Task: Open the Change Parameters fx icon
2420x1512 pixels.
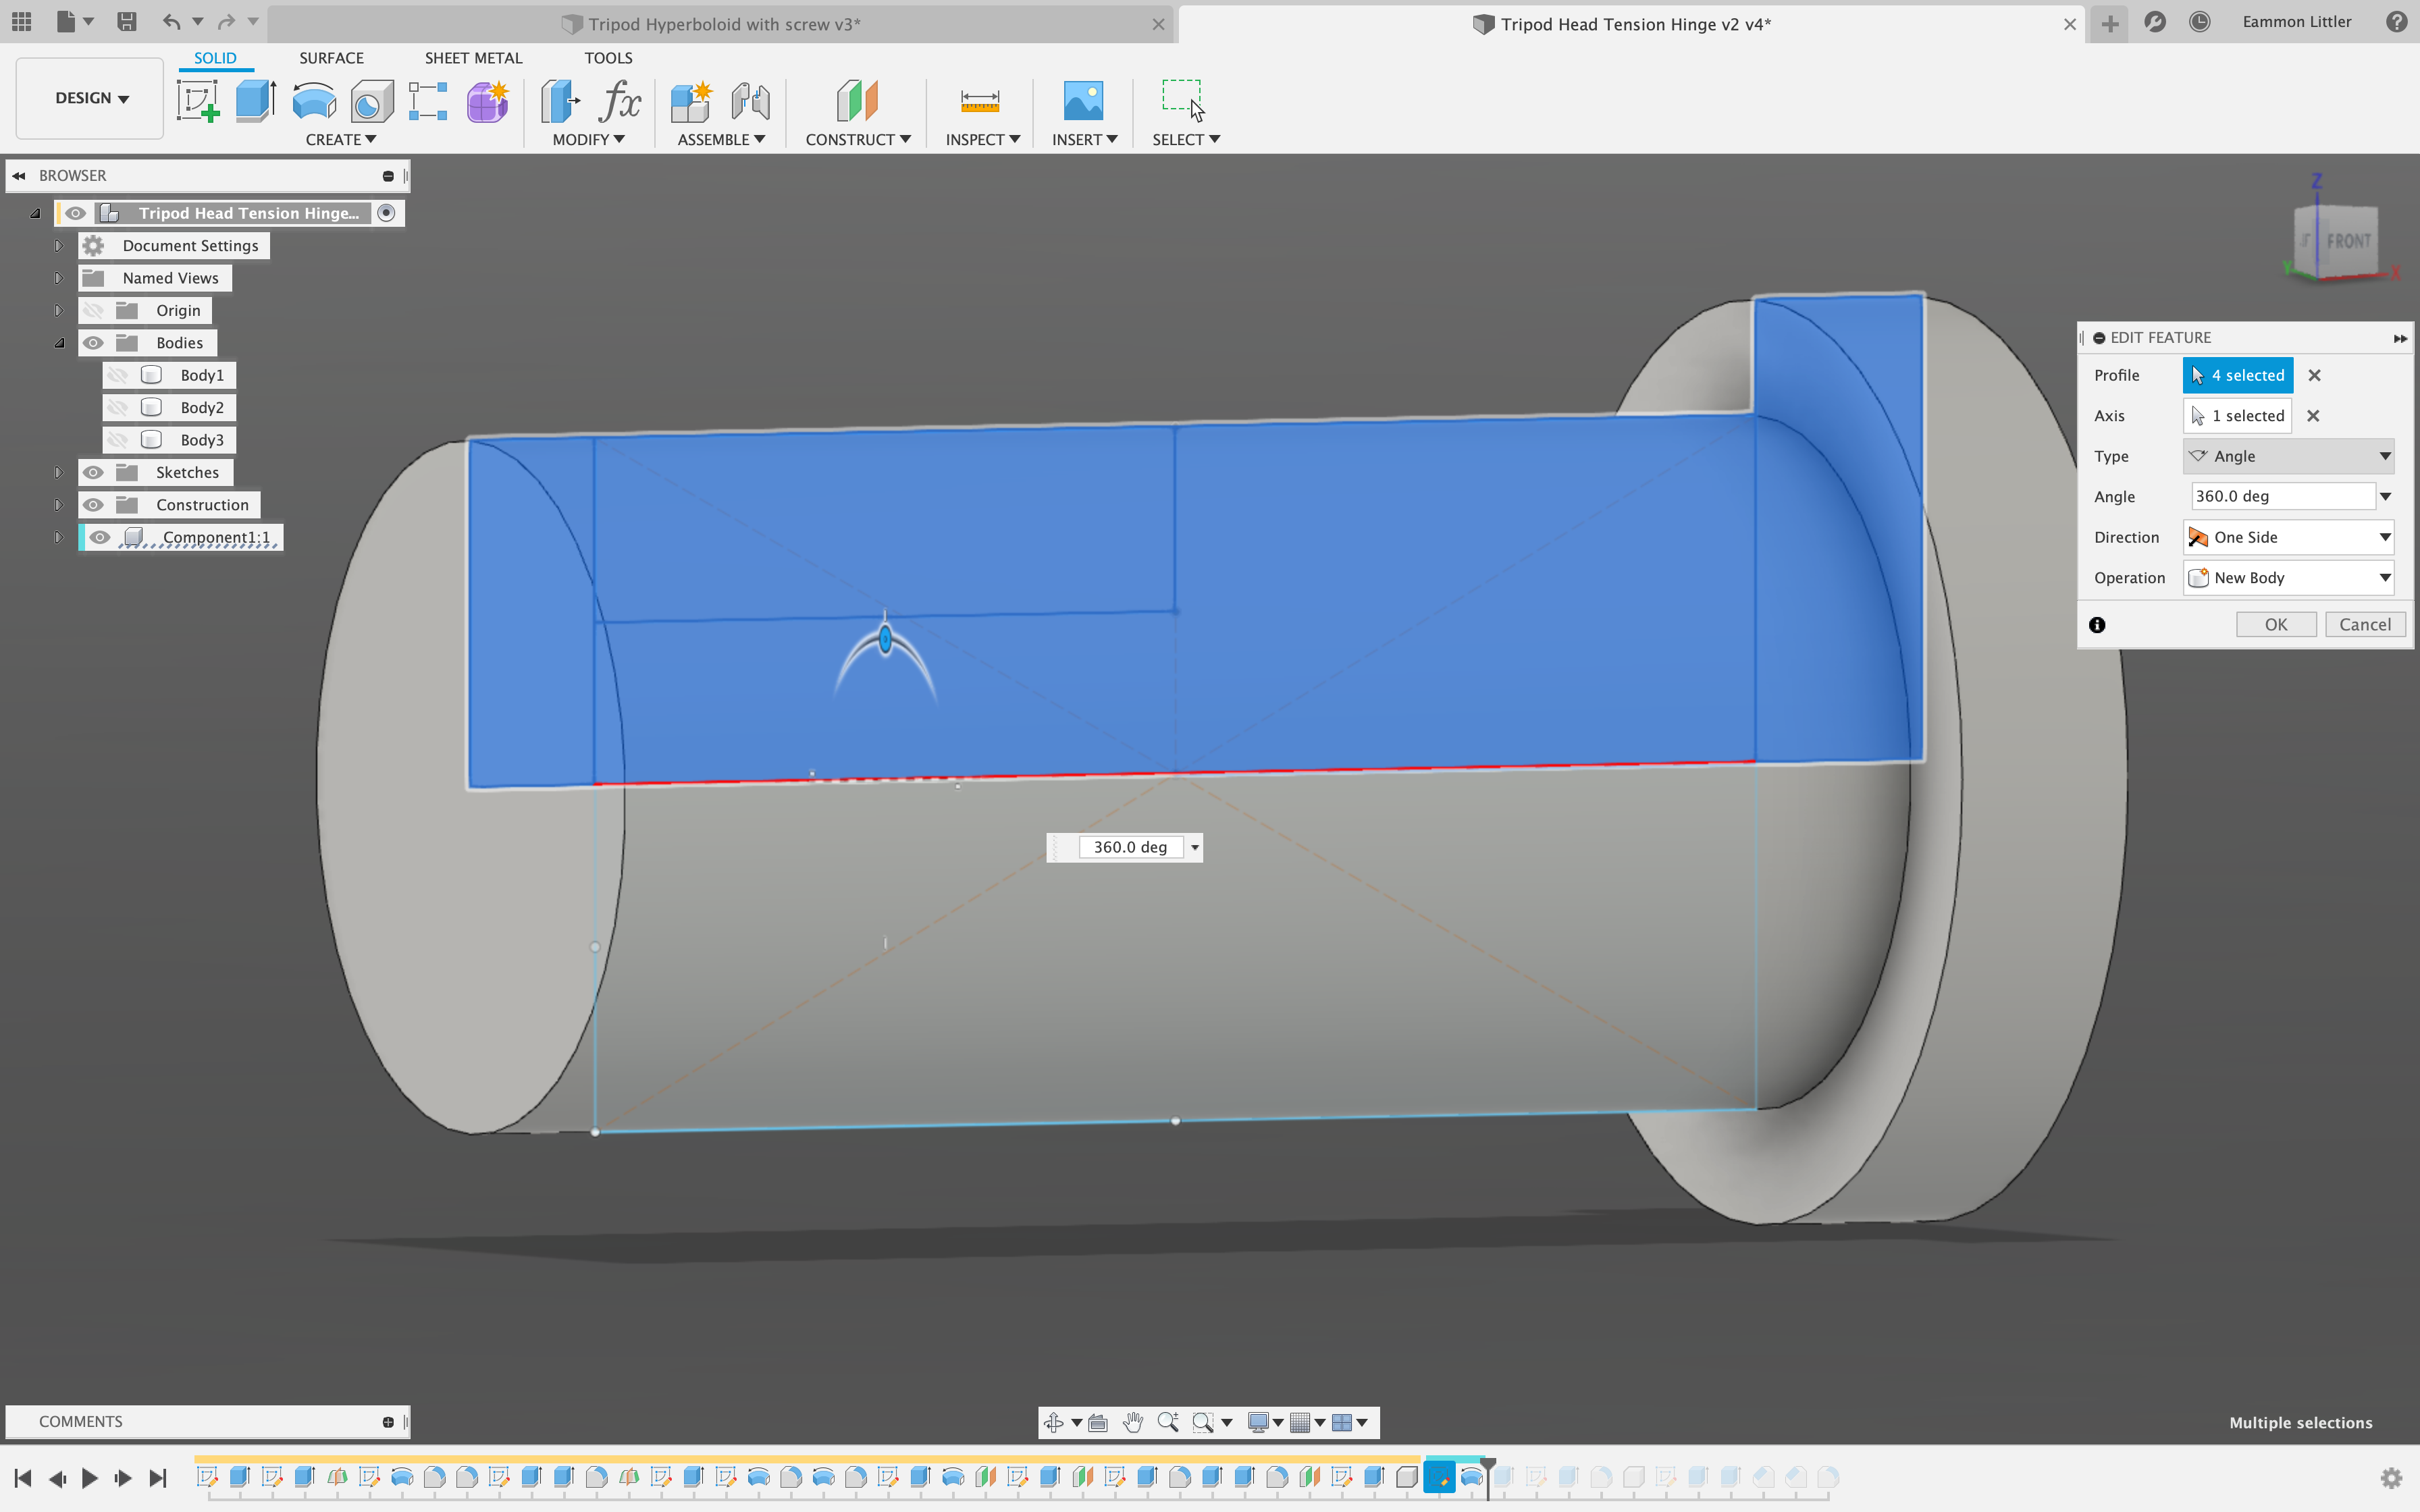Action: click(x=619, y=101)
